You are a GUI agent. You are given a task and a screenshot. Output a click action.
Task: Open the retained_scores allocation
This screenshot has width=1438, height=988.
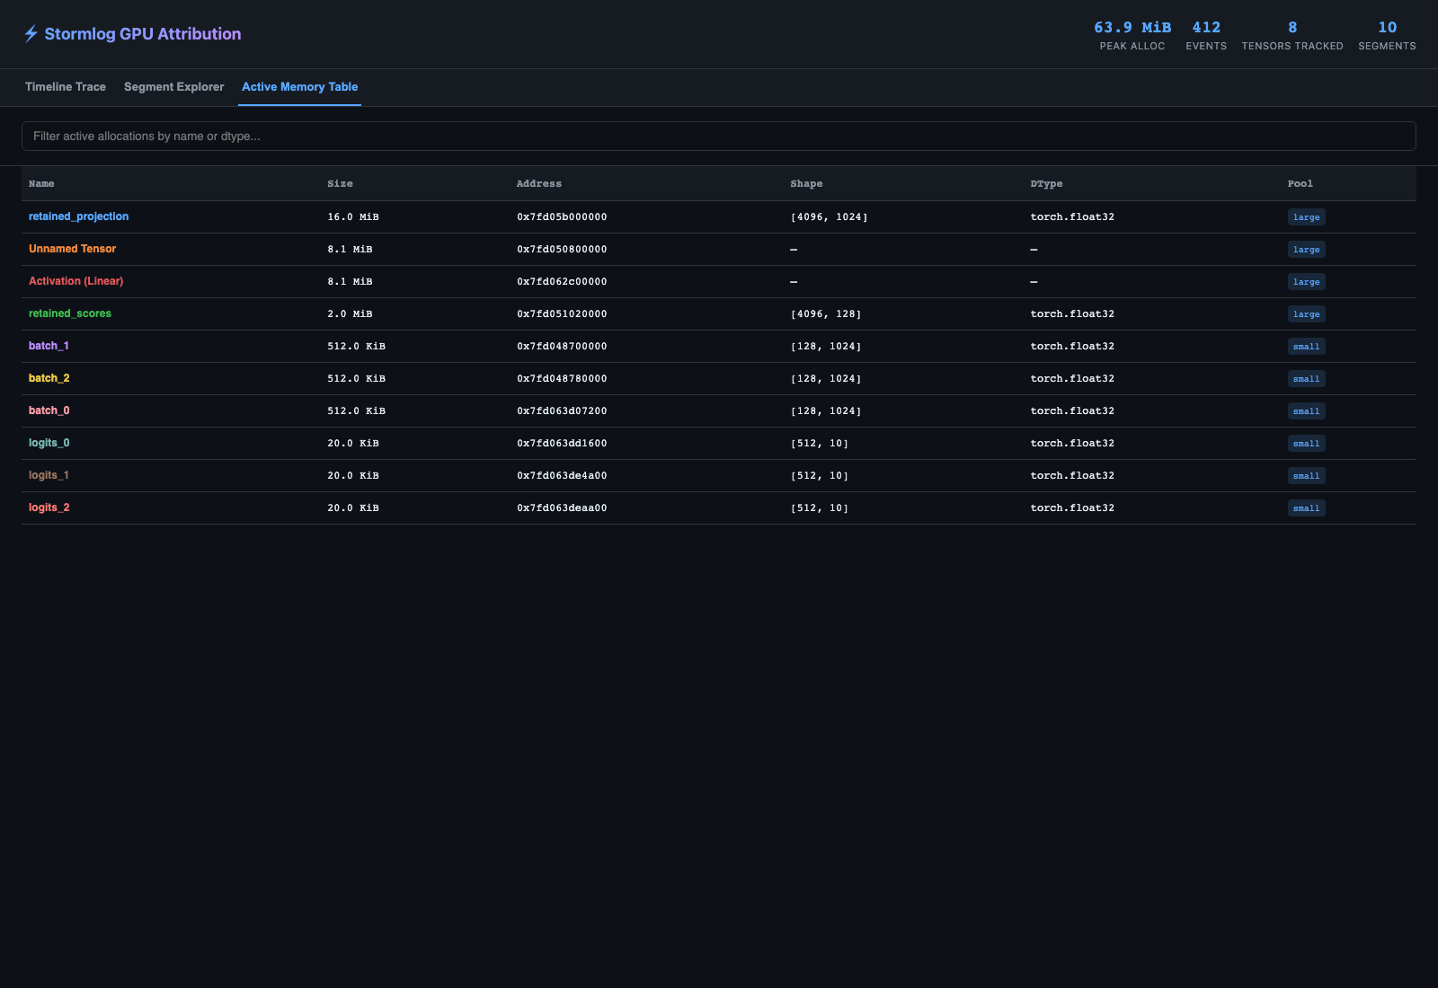click(70, 313)
